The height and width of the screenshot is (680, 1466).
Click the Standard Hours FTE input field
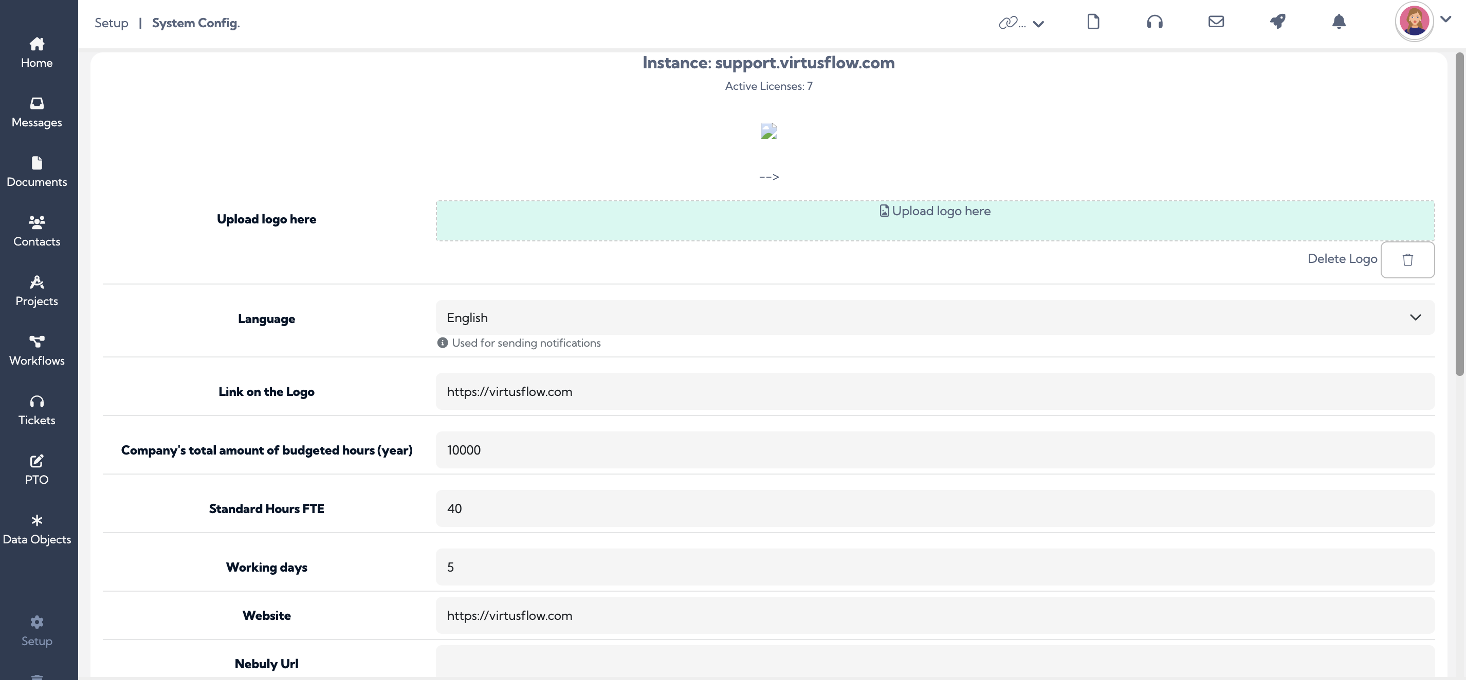935,508
